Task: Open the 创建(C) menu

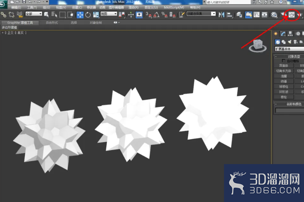Action: 77,8
